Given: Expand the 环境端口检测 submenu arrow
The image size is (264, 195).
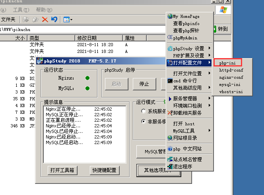Looking at the screenshot, I should 209,105.
